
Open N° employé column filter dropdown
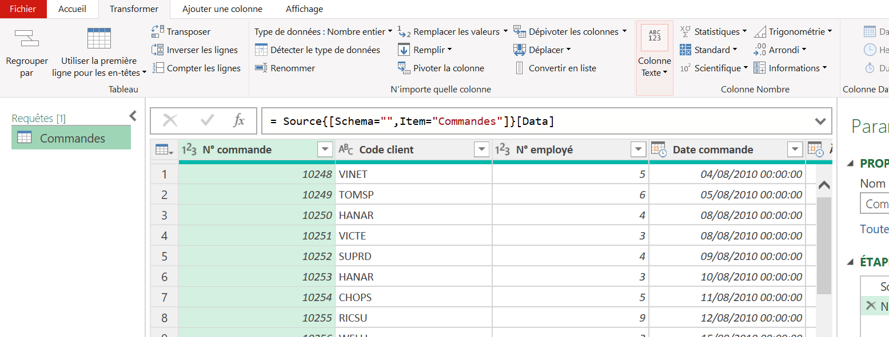pos(638,149)
